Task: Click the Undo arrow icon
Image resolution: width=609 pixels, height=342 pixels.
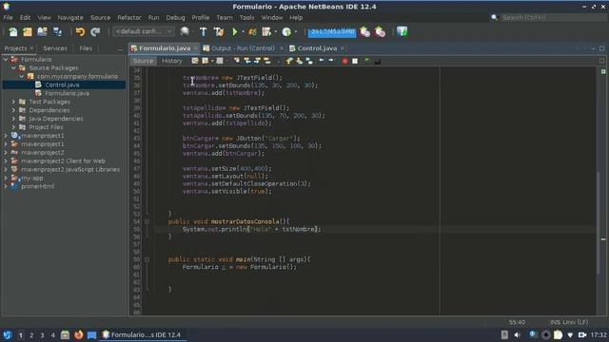Action: coord(80,31)
